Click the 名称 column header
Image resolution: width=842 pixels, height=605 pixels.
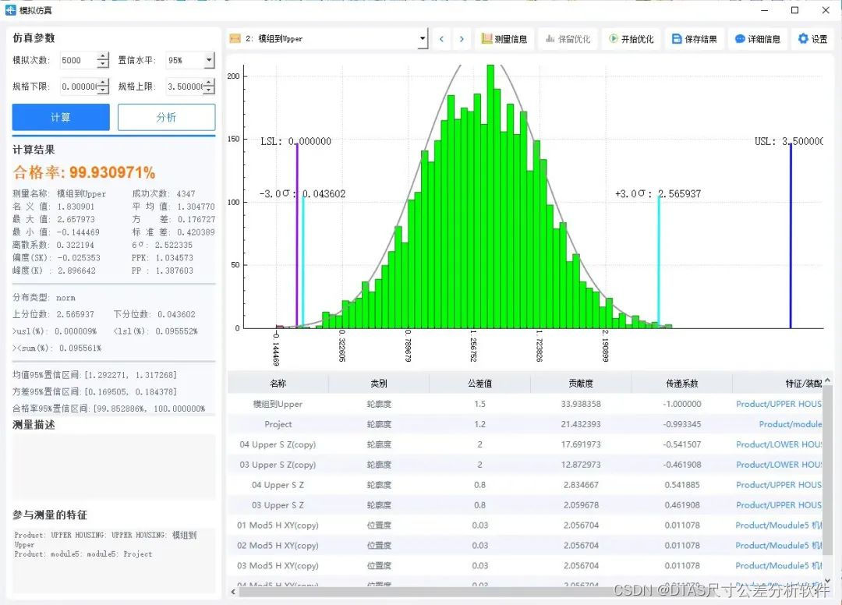[x=278, y=384]
